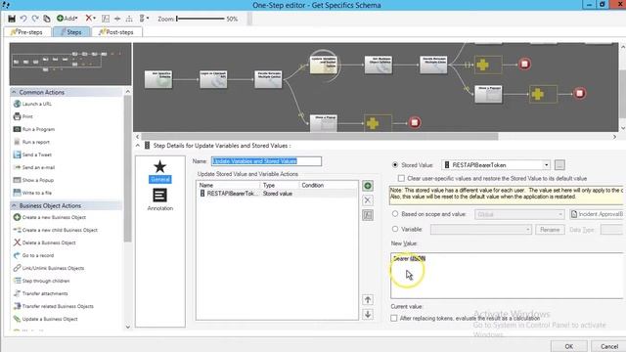Screen dimensions: 626x352
Task: Choose the Send a Tweet action
Action: 32,154
